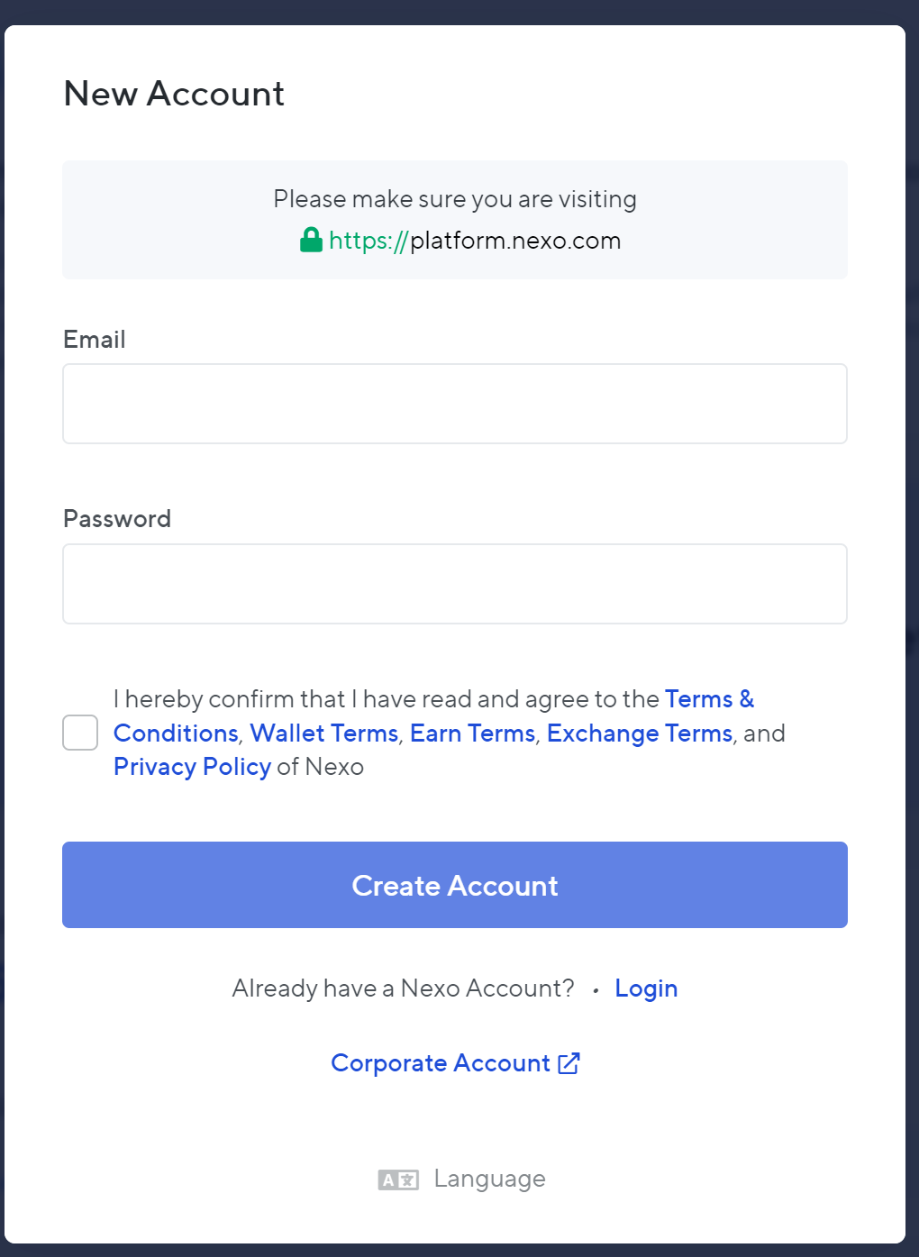The width and height of the screenshot is (919, 1257).
Task: Open the Privacy Policy link
Action: point(192,767)
